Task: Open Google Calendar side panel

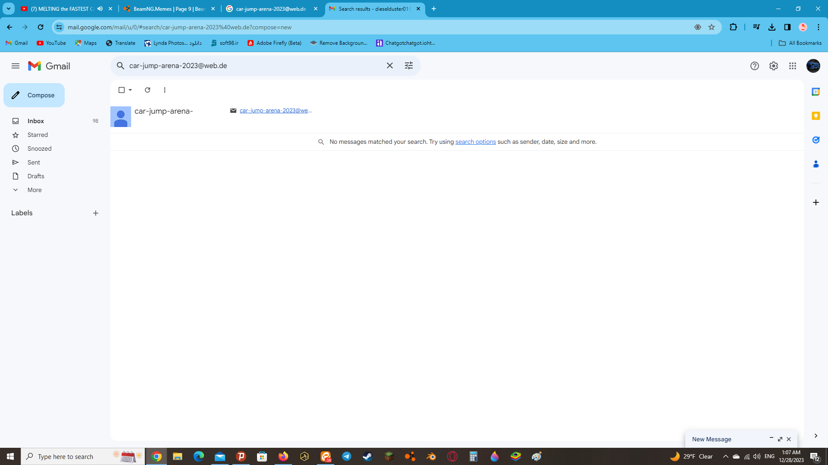Action: coord(815,92)
